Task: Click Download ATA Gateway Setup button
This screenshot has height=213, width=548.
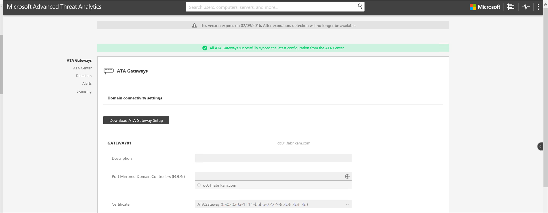Action: pyautogui.click(x=136, y=120)
